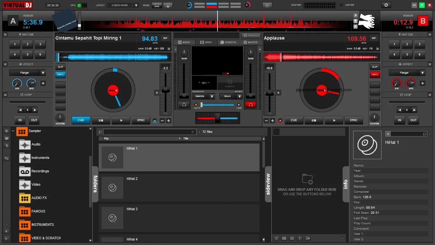This screenshot has height=245, width=435.
Task: Add an effect slot with deck B plus icon
Action: click(422, 84)
